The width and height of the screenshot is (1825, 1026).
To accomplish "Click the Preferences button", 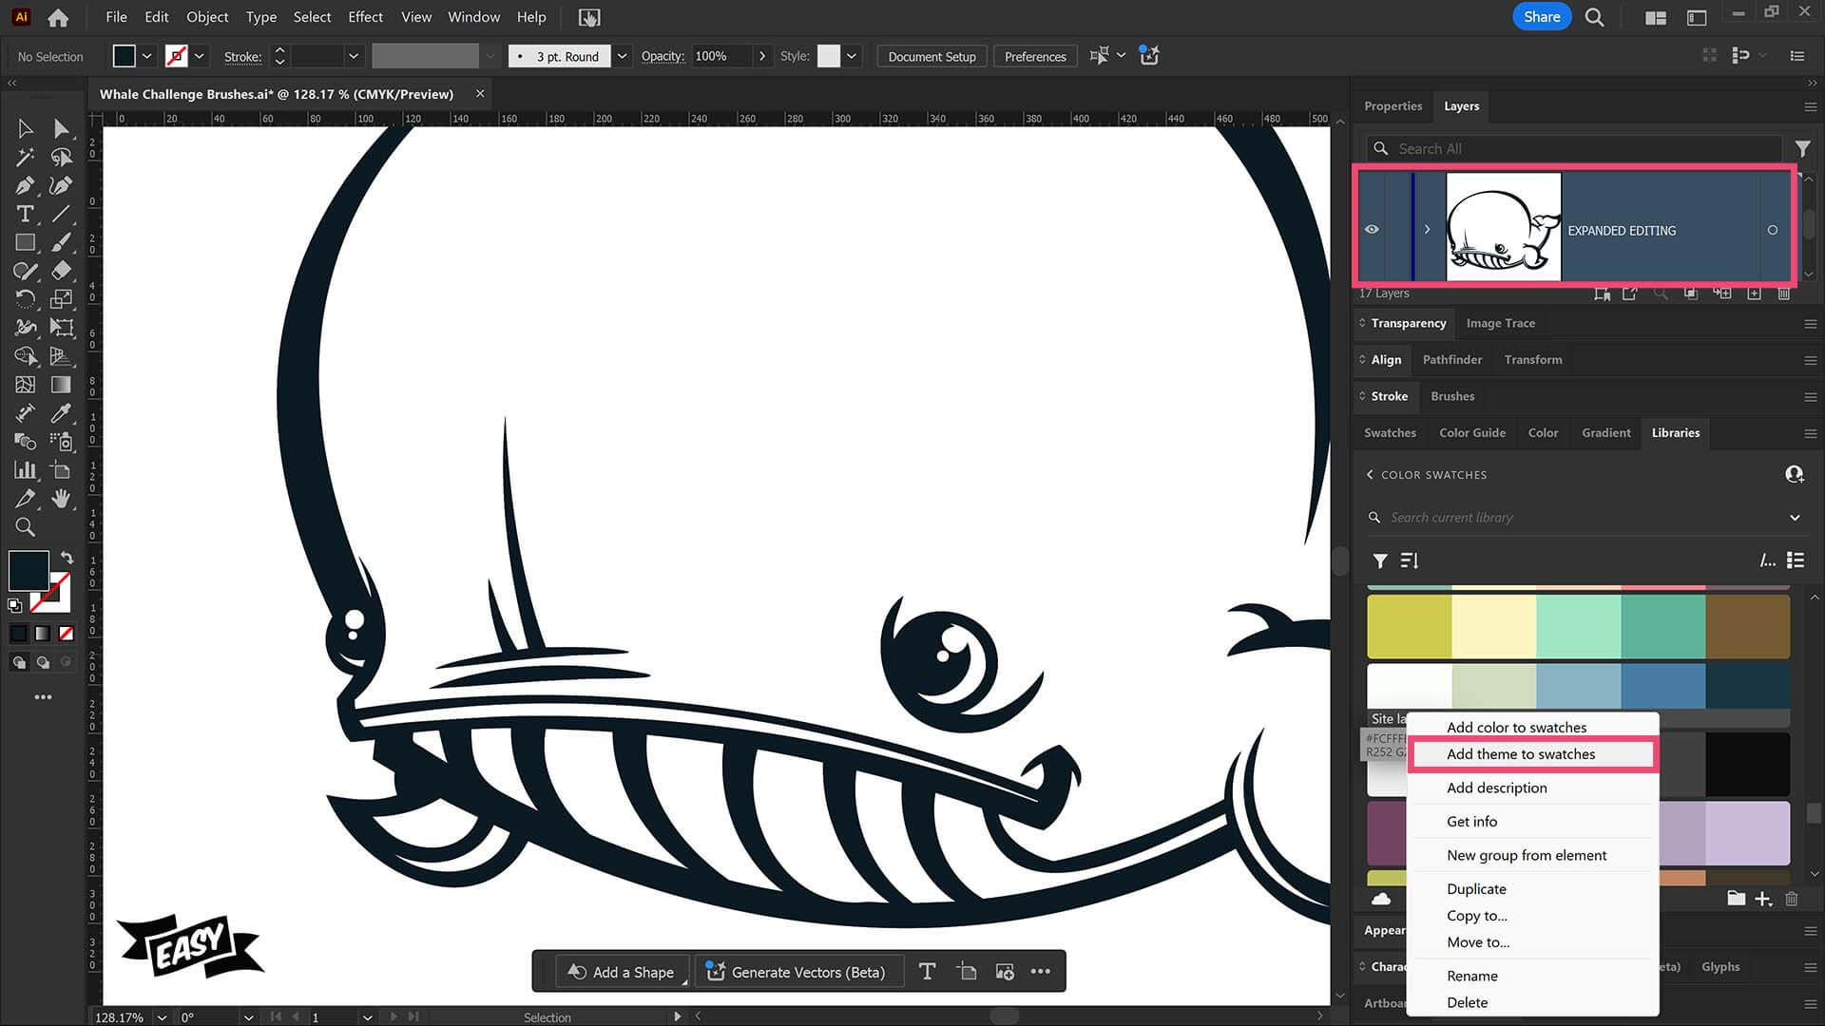I will pyautogui.click(x=1035, y=57).
